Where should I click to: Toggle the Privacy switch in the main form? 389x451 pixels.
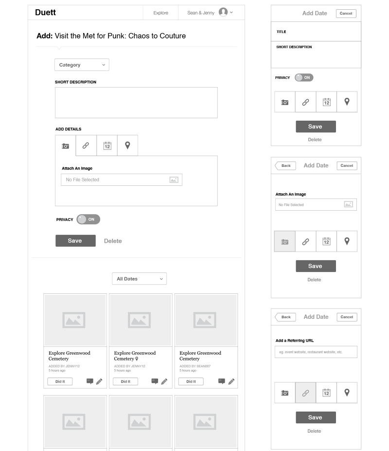click(x=88, y=219)
